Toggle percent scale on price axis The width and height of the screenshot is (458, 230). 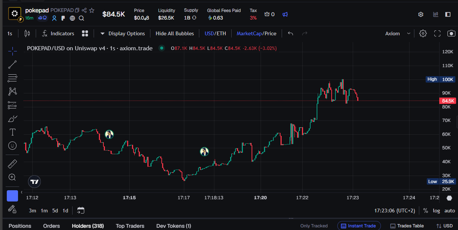coord(426,211)
